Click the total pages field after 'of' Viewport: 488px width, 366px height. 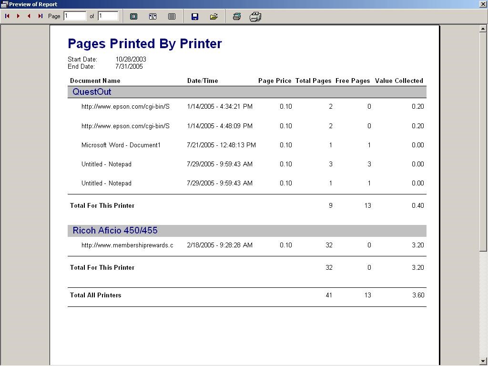108,16
